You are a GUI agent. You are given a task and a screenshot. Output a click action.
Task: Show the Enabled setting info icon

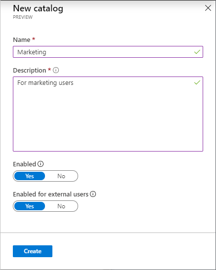[41, 164]
